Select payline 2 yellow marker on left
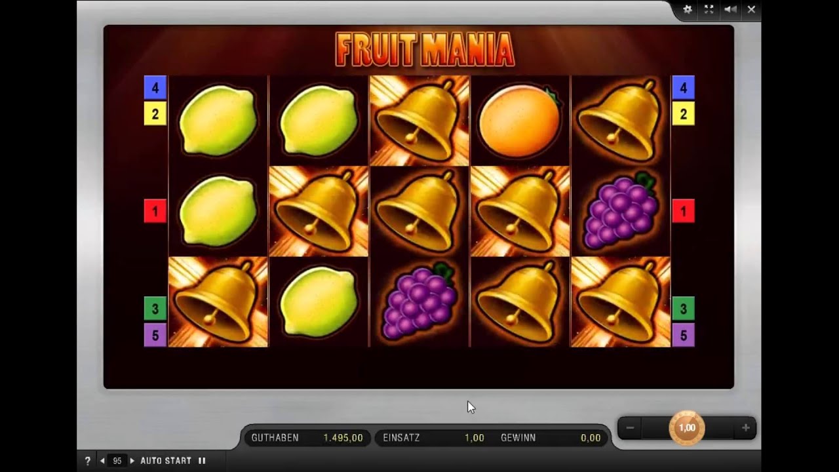The width and height of the screenshot is (839, 472). 155,114
